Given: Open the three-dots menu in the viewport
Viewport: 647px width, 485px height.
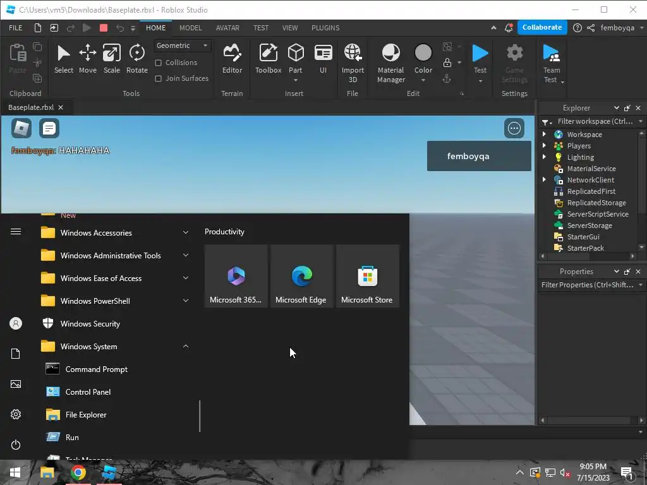Looking at the screenshot, I should click(514, 128).
